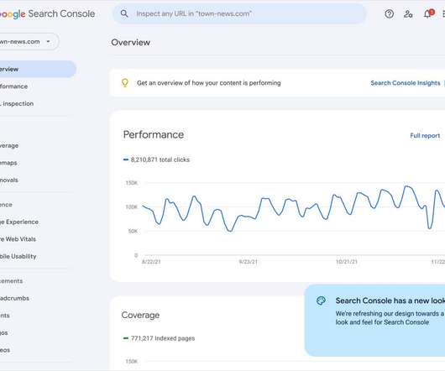
Task: Click the 771,217 indexed pages legend
Action: (159, 338)
